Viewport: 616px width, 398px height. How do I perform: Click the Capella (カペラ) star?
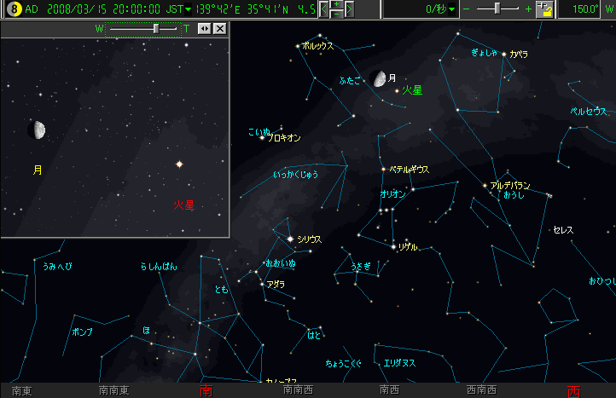pos(503,54)
